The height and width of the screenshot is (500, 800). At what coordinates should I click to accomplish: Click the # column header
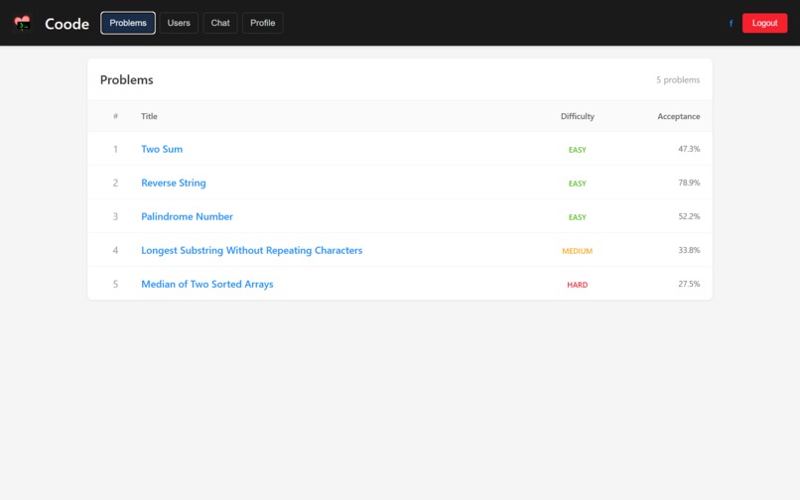tap(115, 116)
